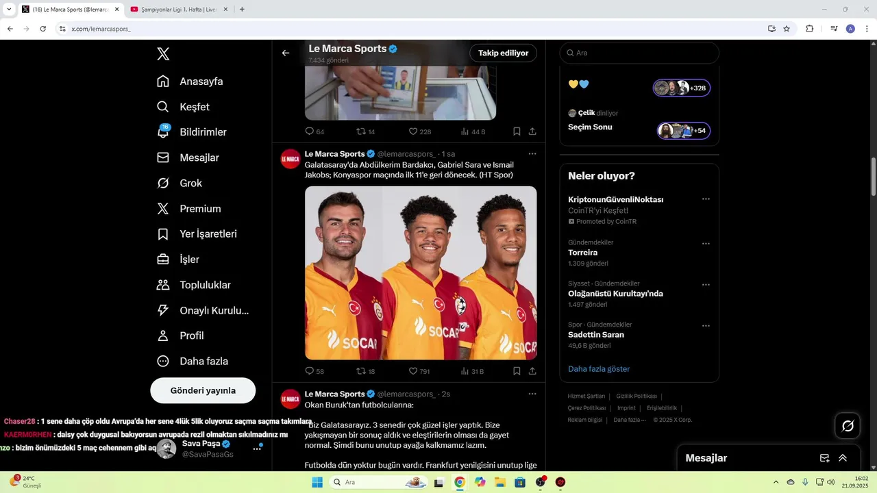This screenshot has height=493, width=877.
Task: Bookmark page with star icon
Action: [x=787, y=29]
